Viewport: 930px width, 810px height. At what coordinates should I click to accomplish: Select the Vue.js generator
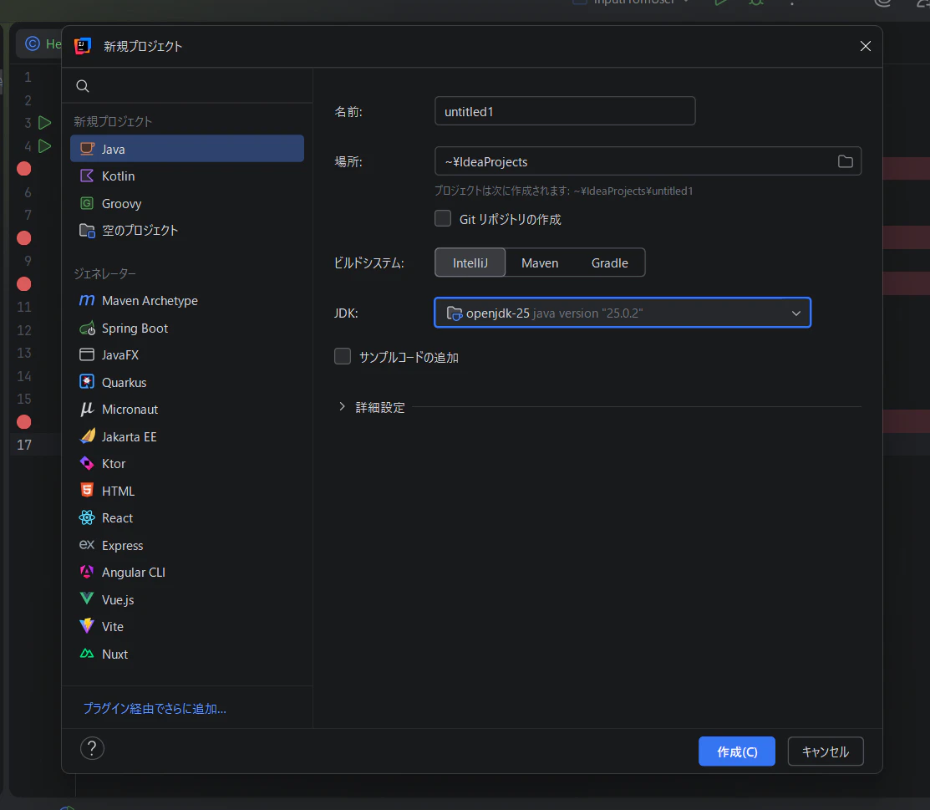[187, 599]
